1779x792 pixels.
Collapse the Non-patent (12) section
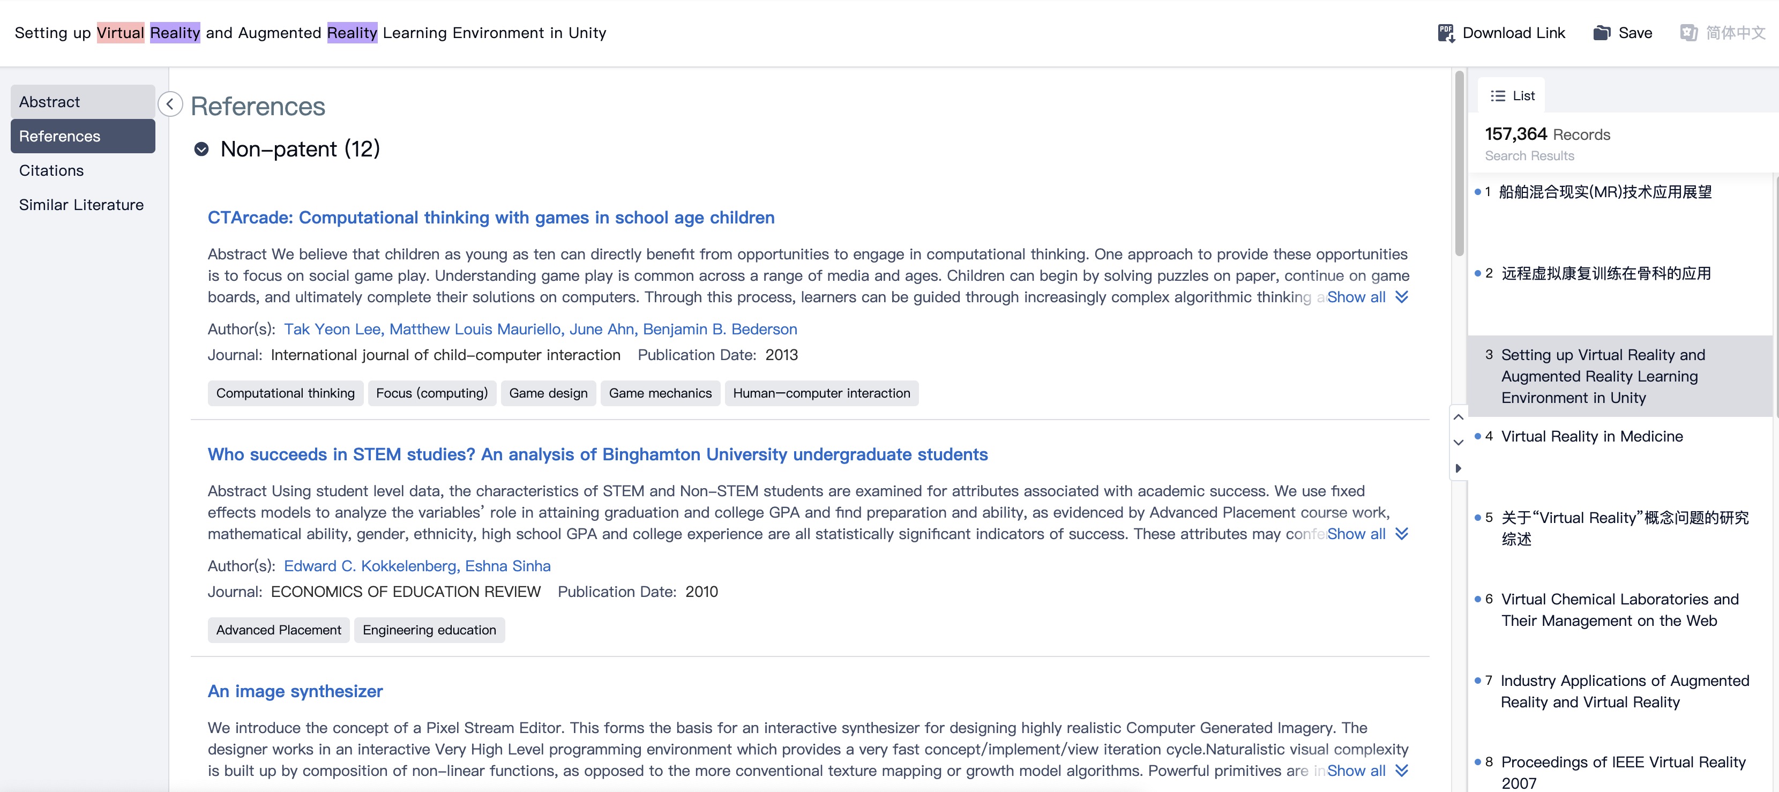point(201,149)
